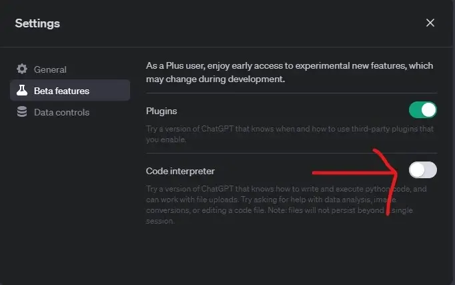Close the Settings dialog with the X
455x285 pixels.
[430, 23]
